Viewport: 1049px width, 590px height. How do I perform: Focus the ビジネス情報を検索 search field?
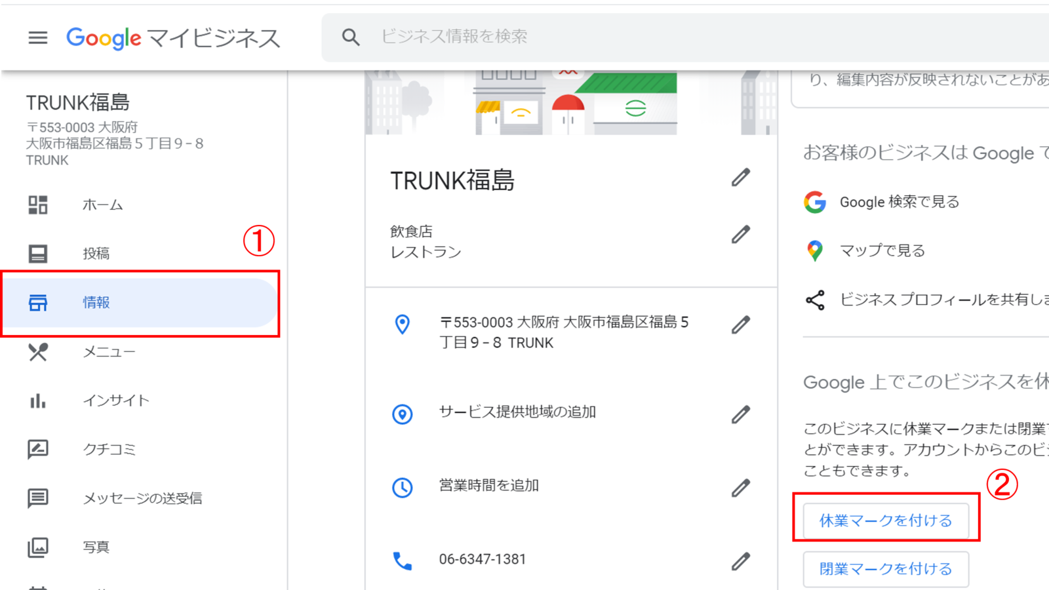[685, 37]
